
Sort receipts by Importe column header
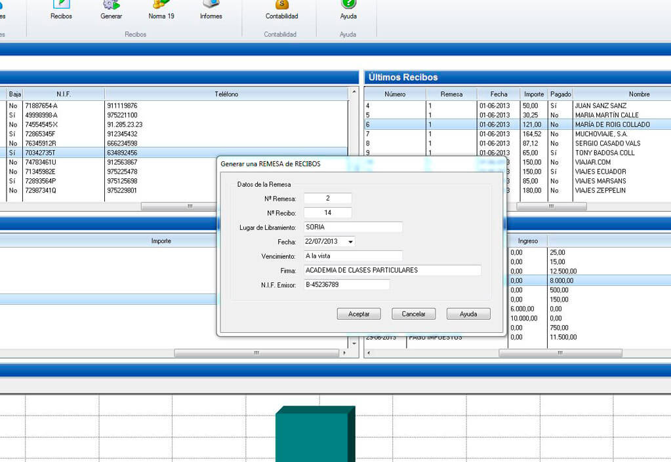pos(534,94)
